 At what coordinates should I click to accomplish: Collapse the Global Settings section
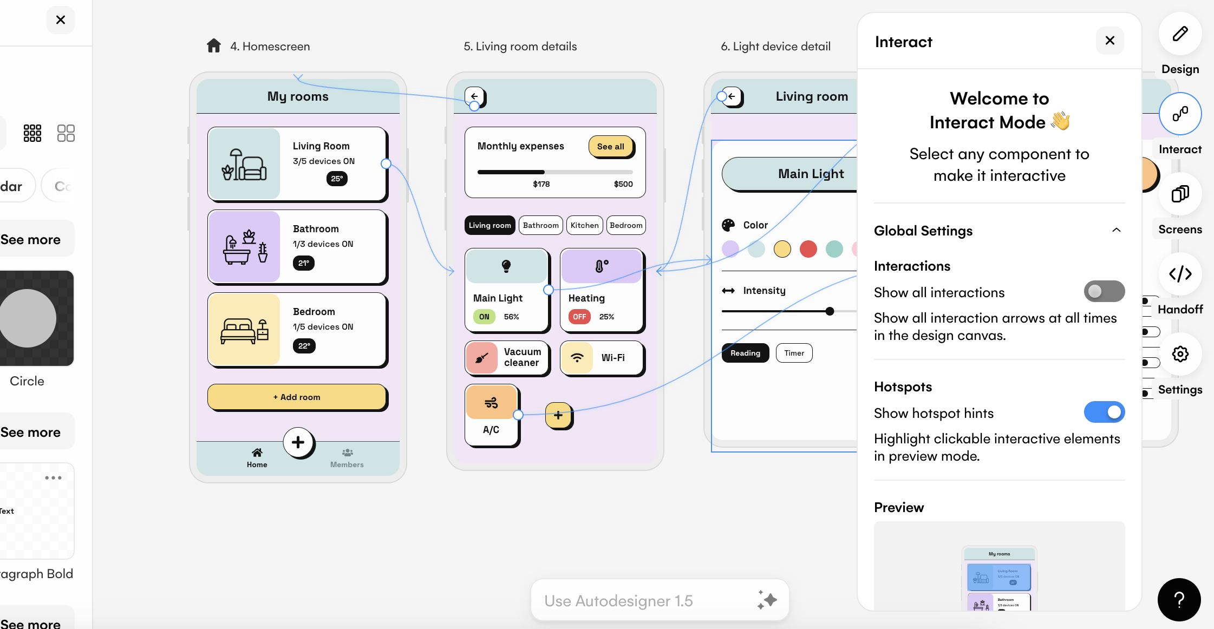[x=1116, y=230]
